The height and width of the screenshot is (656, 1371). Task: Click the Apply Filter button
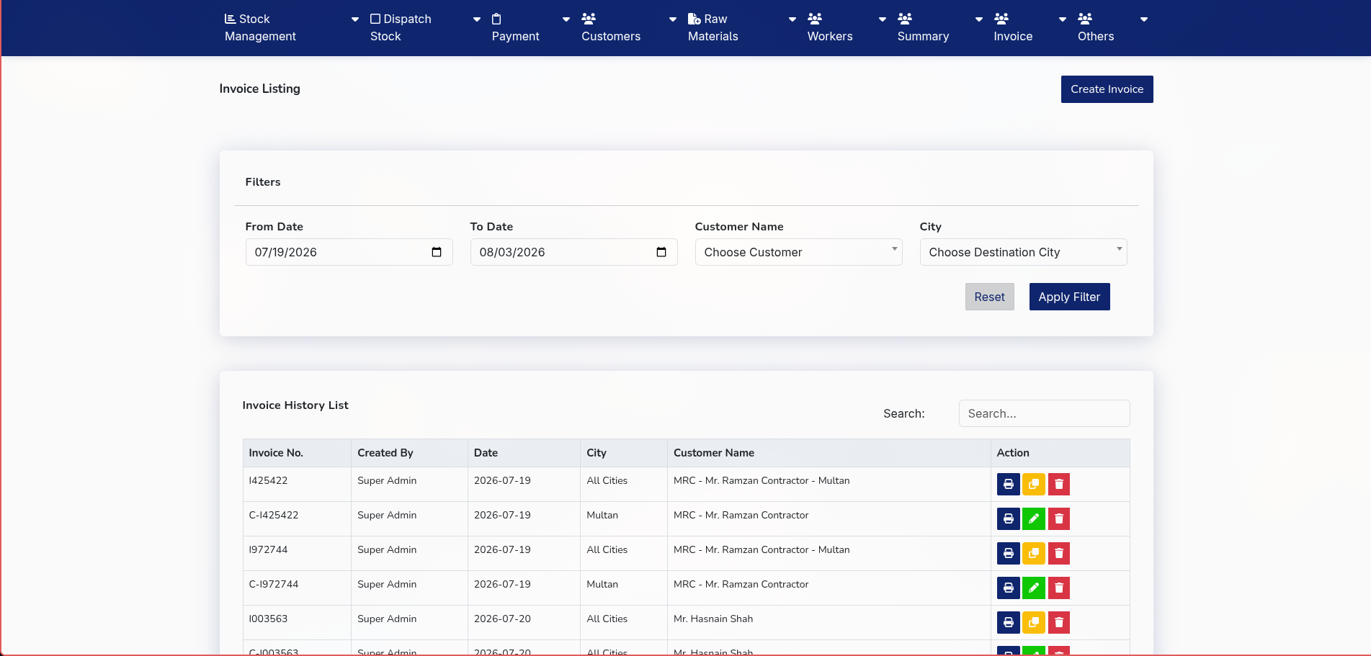point(1069,297)
